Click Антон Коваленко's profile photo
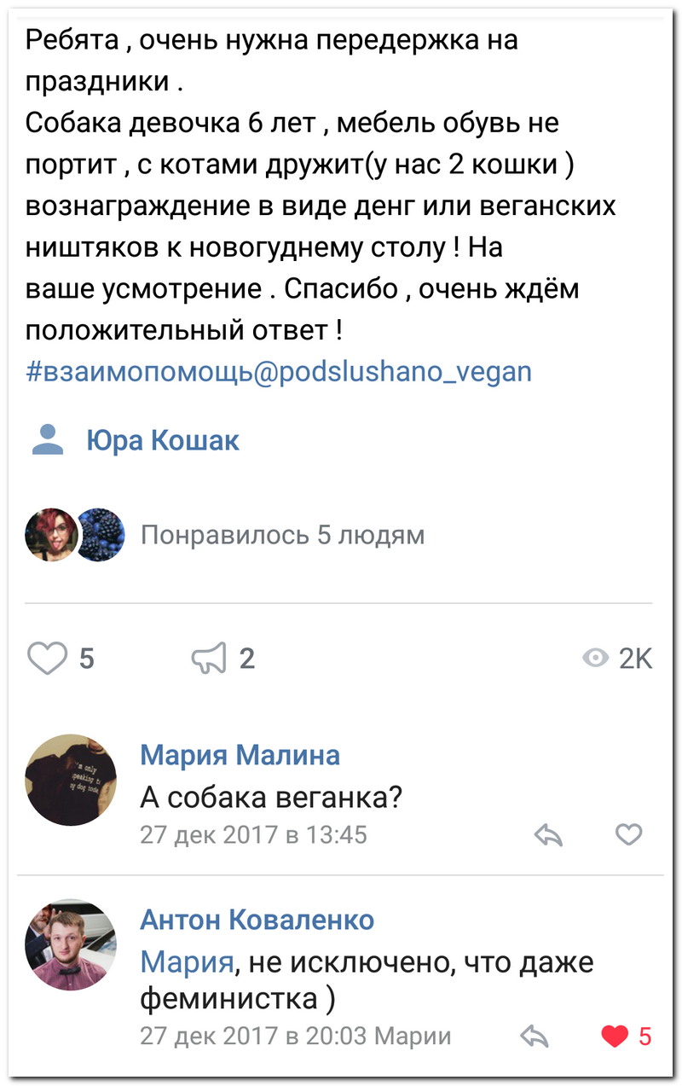682x1086 pixels. click(x=71, y=944)
